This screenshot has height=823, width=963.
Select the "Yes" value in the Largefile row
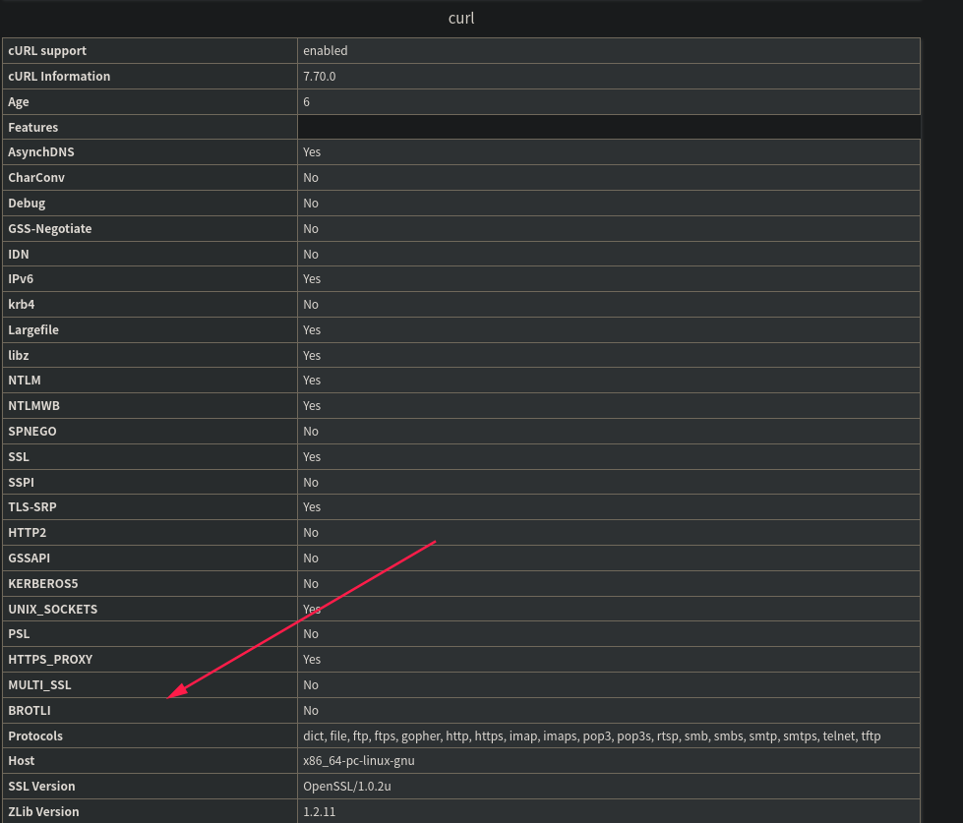(x=312, y=330)
